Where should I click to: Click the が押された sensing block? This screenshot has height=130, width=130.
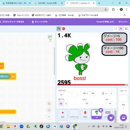(x=5, y=76)
